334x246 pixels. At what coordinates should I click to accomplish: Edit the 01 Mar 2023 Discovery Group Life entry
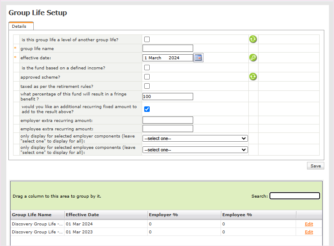[x=309, y=232]
